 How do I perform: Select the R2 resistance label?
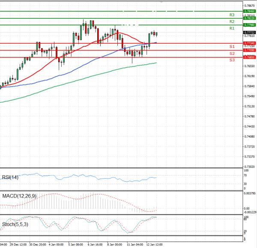(231, 21)
